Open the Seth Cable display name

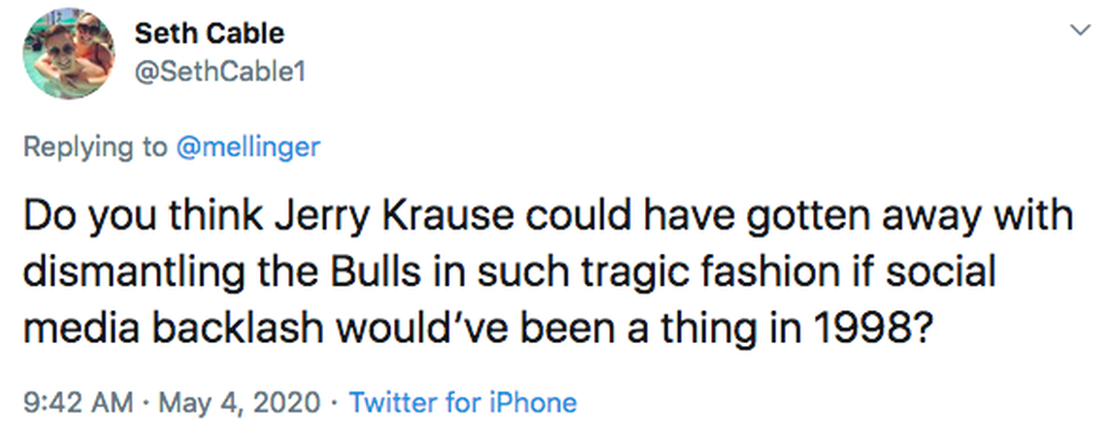209,33
